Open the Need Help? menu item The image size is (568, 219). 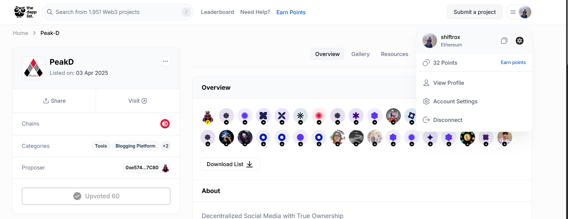[255, 12]
